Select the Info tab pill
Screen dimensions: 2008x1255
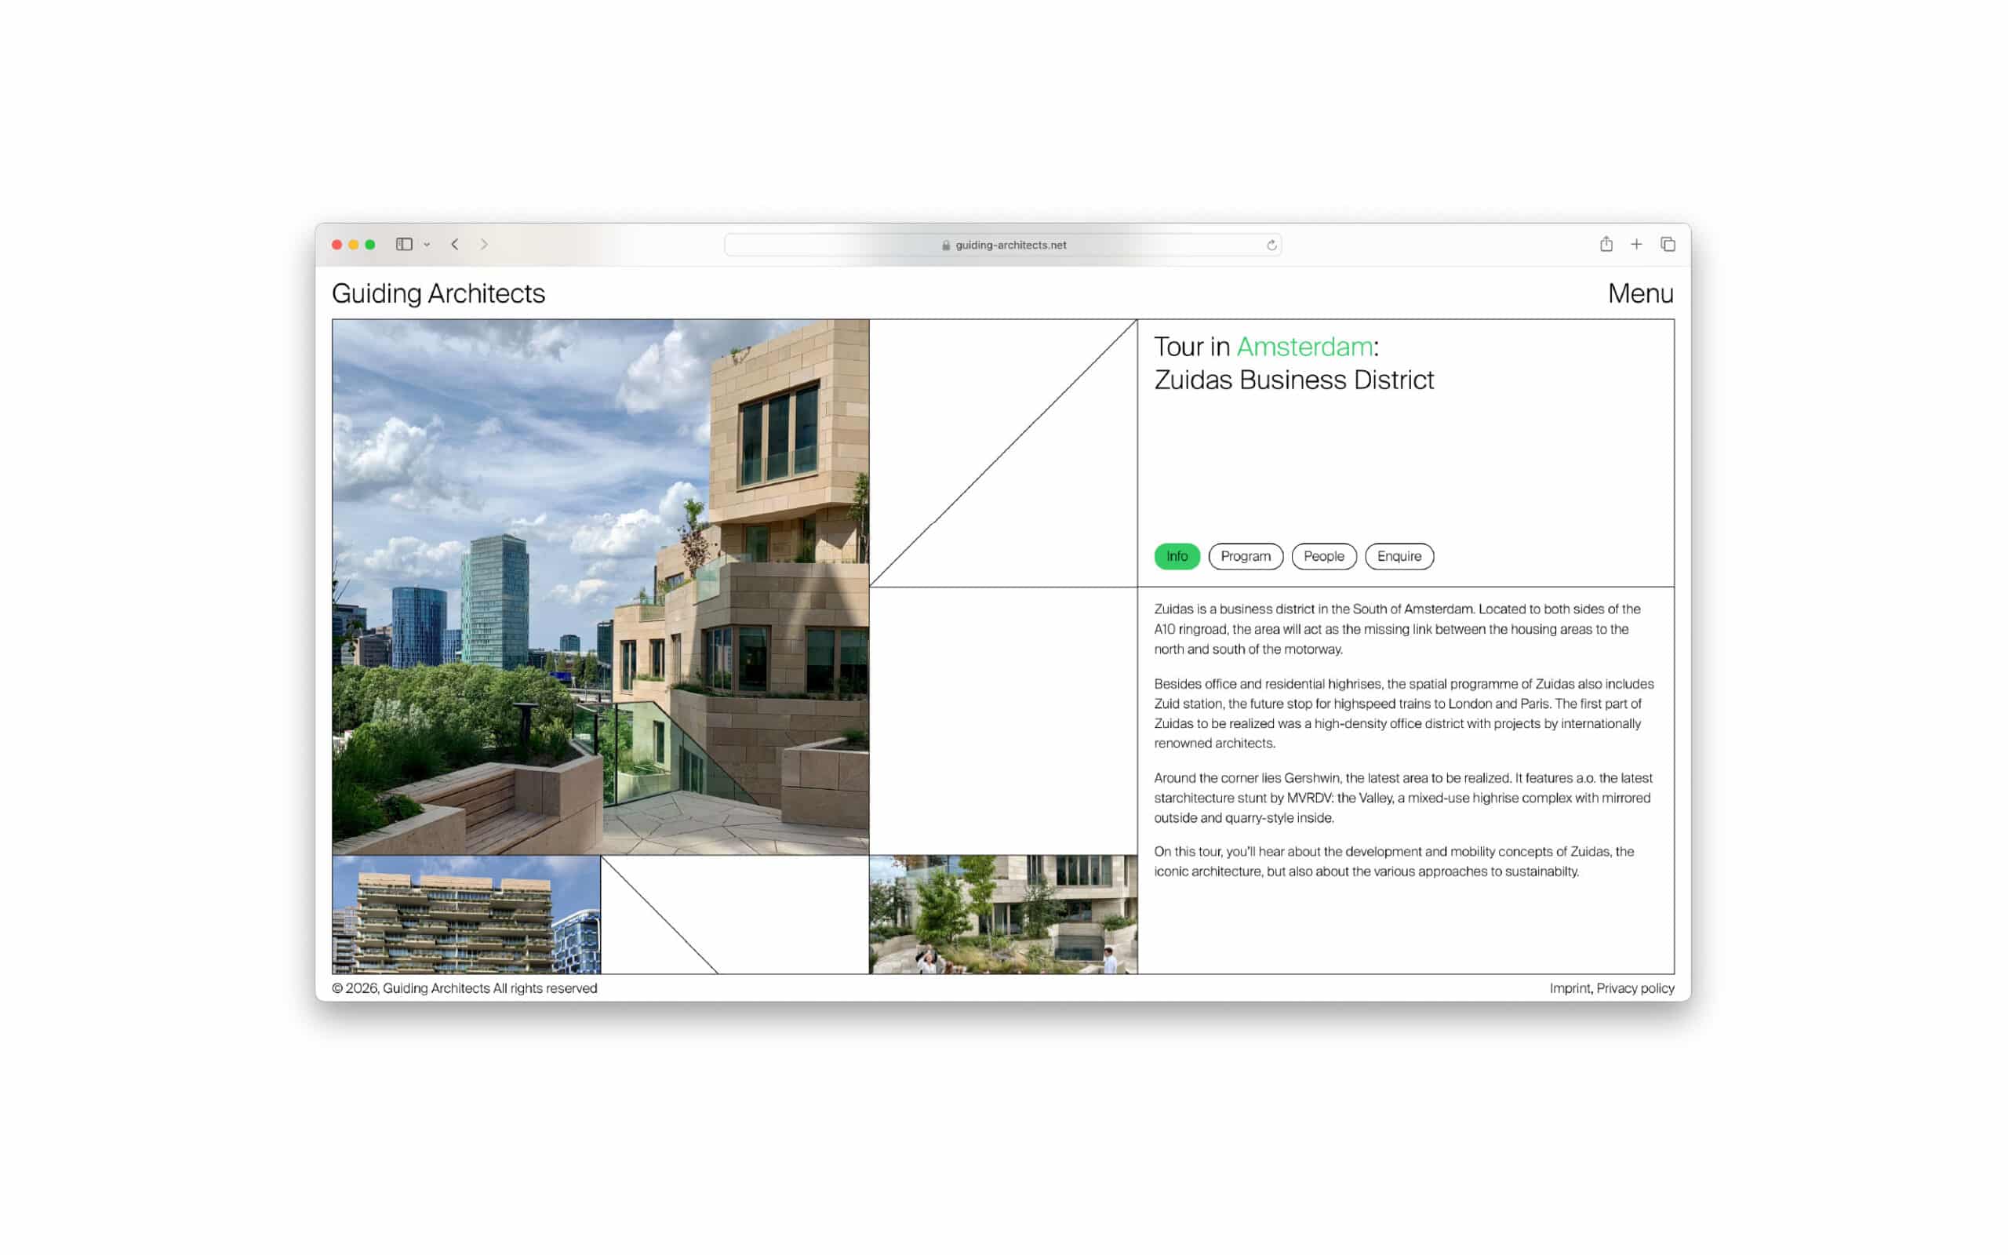[x=1177, y=556]
